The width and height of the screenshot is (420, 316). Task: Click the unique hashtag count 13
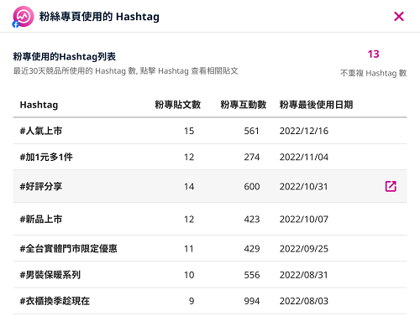(x=373, y=54)
